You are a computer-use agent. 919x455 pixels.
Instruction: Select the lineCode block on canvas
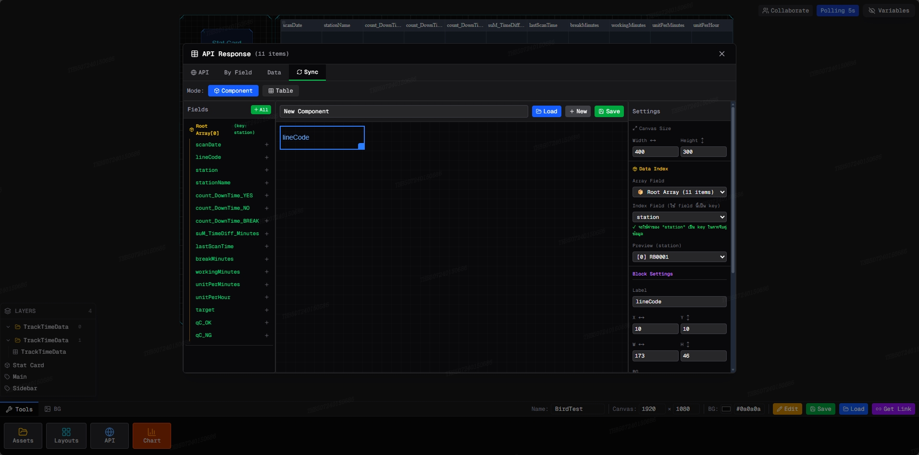322,138
